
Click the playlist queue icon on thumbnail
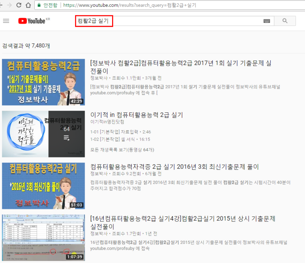click(66, 138)
